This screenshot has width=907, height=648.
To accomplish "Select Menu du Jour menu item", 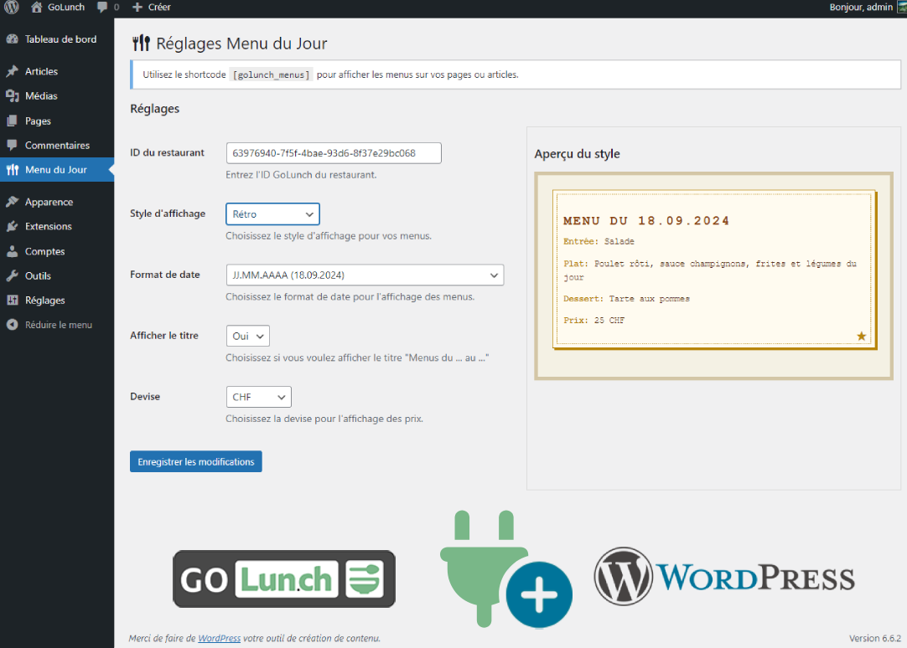I will [x=57, y=170].
